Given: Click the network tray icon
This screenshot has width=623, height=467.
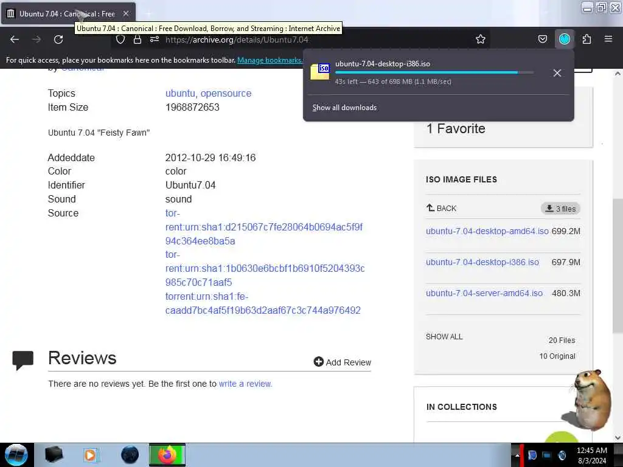Looking at the screenshot, I should point(547,455).
